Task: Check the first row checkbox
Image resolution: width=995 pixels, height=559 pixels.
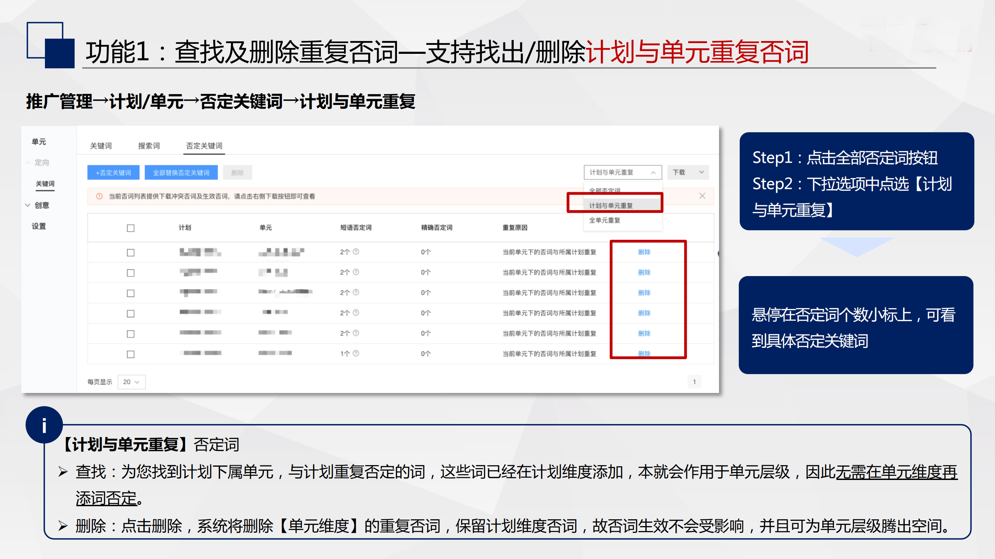Action: (x=131, y=253)
